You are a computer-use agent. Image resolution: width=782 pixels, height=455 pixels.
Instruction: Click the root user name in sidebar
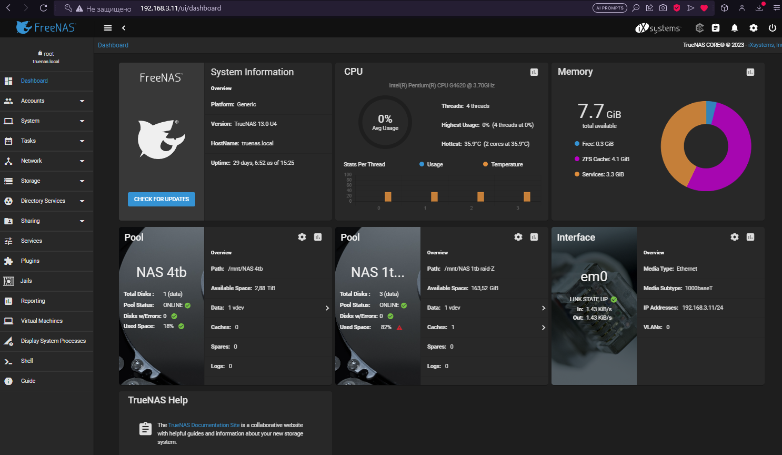48,54
